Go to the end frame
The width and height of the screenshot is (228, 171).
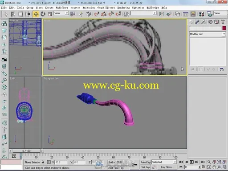pos(203,162)
